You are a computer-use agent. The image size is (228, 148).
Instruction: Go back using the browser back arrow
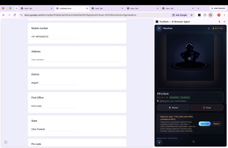coord(4,15)
